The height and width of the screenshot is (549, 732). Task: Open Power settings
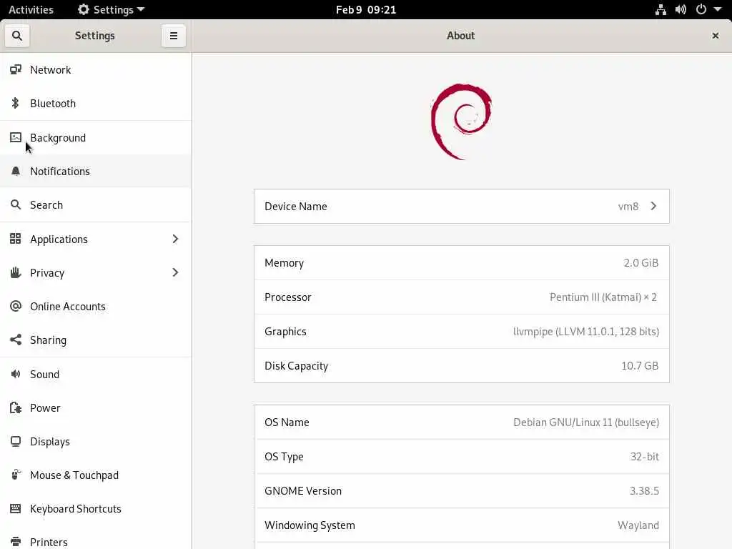(x=95, y=407)
